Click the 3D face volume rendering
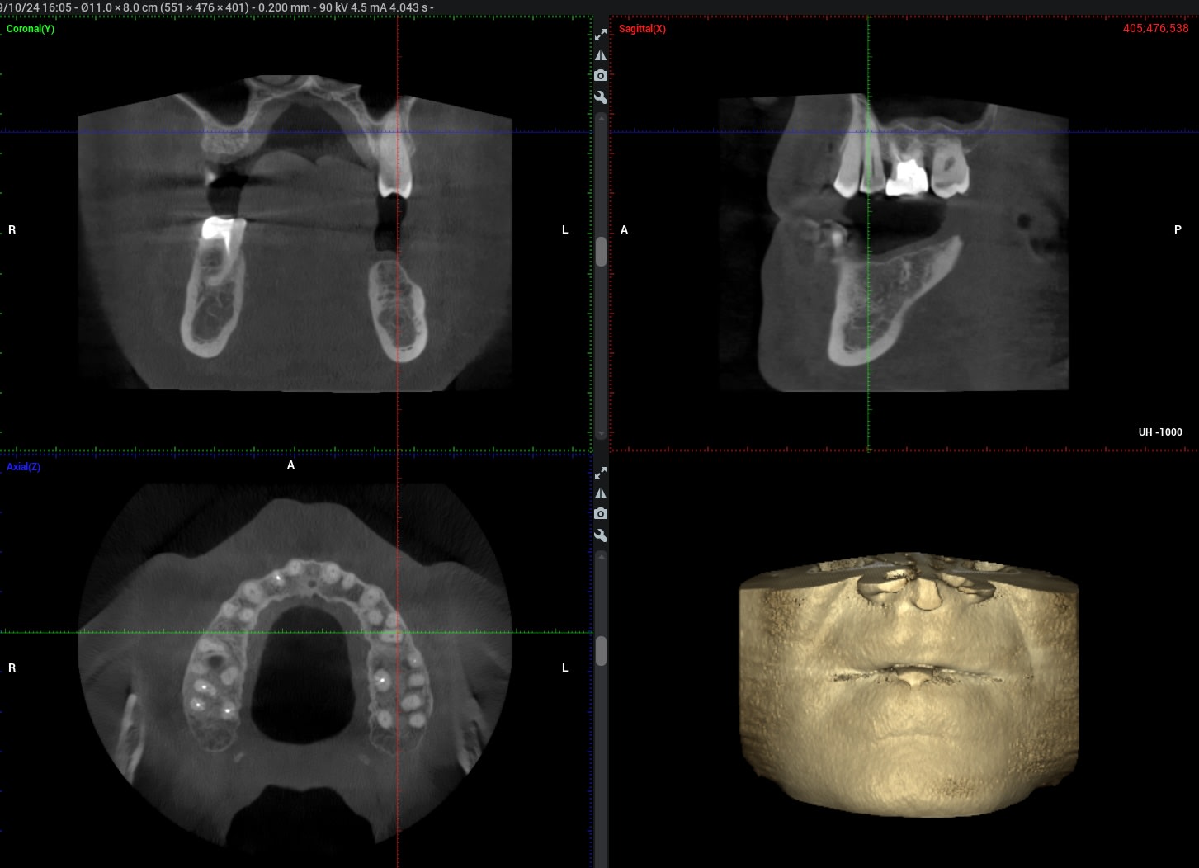 908,685
